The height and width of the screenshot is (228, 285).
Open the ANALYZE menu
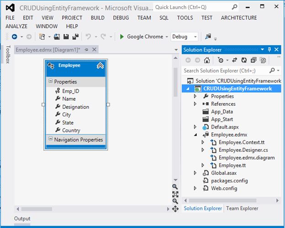coord(16,26)
